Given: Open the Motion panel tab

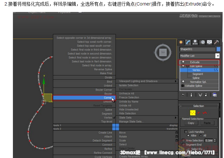Looking at the screenshot, I should pyautogui.click(x=202, y=42).
